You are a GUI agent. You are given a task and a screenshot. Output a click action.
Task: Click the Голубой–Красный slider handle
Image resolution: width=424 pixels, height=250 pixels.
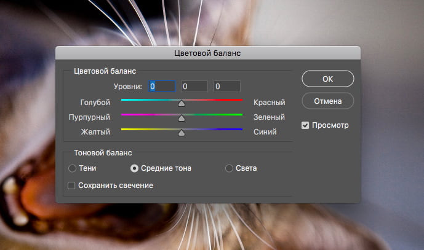(x=182, y=103)
